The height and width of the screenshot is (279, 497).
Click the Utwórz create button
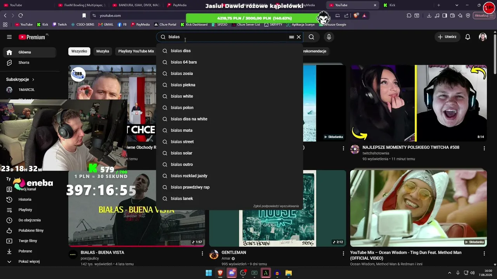[447, 37]
